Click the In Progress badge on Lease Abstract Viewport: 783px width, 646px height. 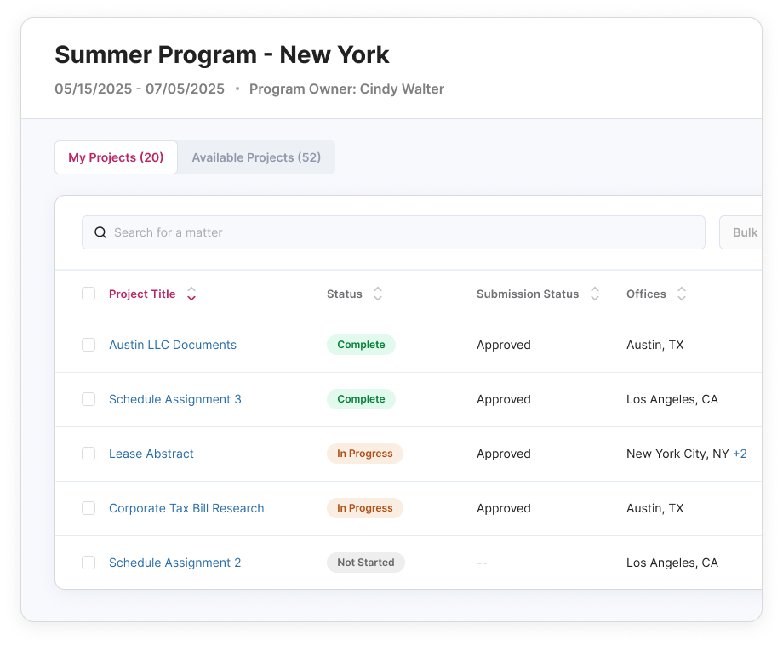tap(365, 454)
